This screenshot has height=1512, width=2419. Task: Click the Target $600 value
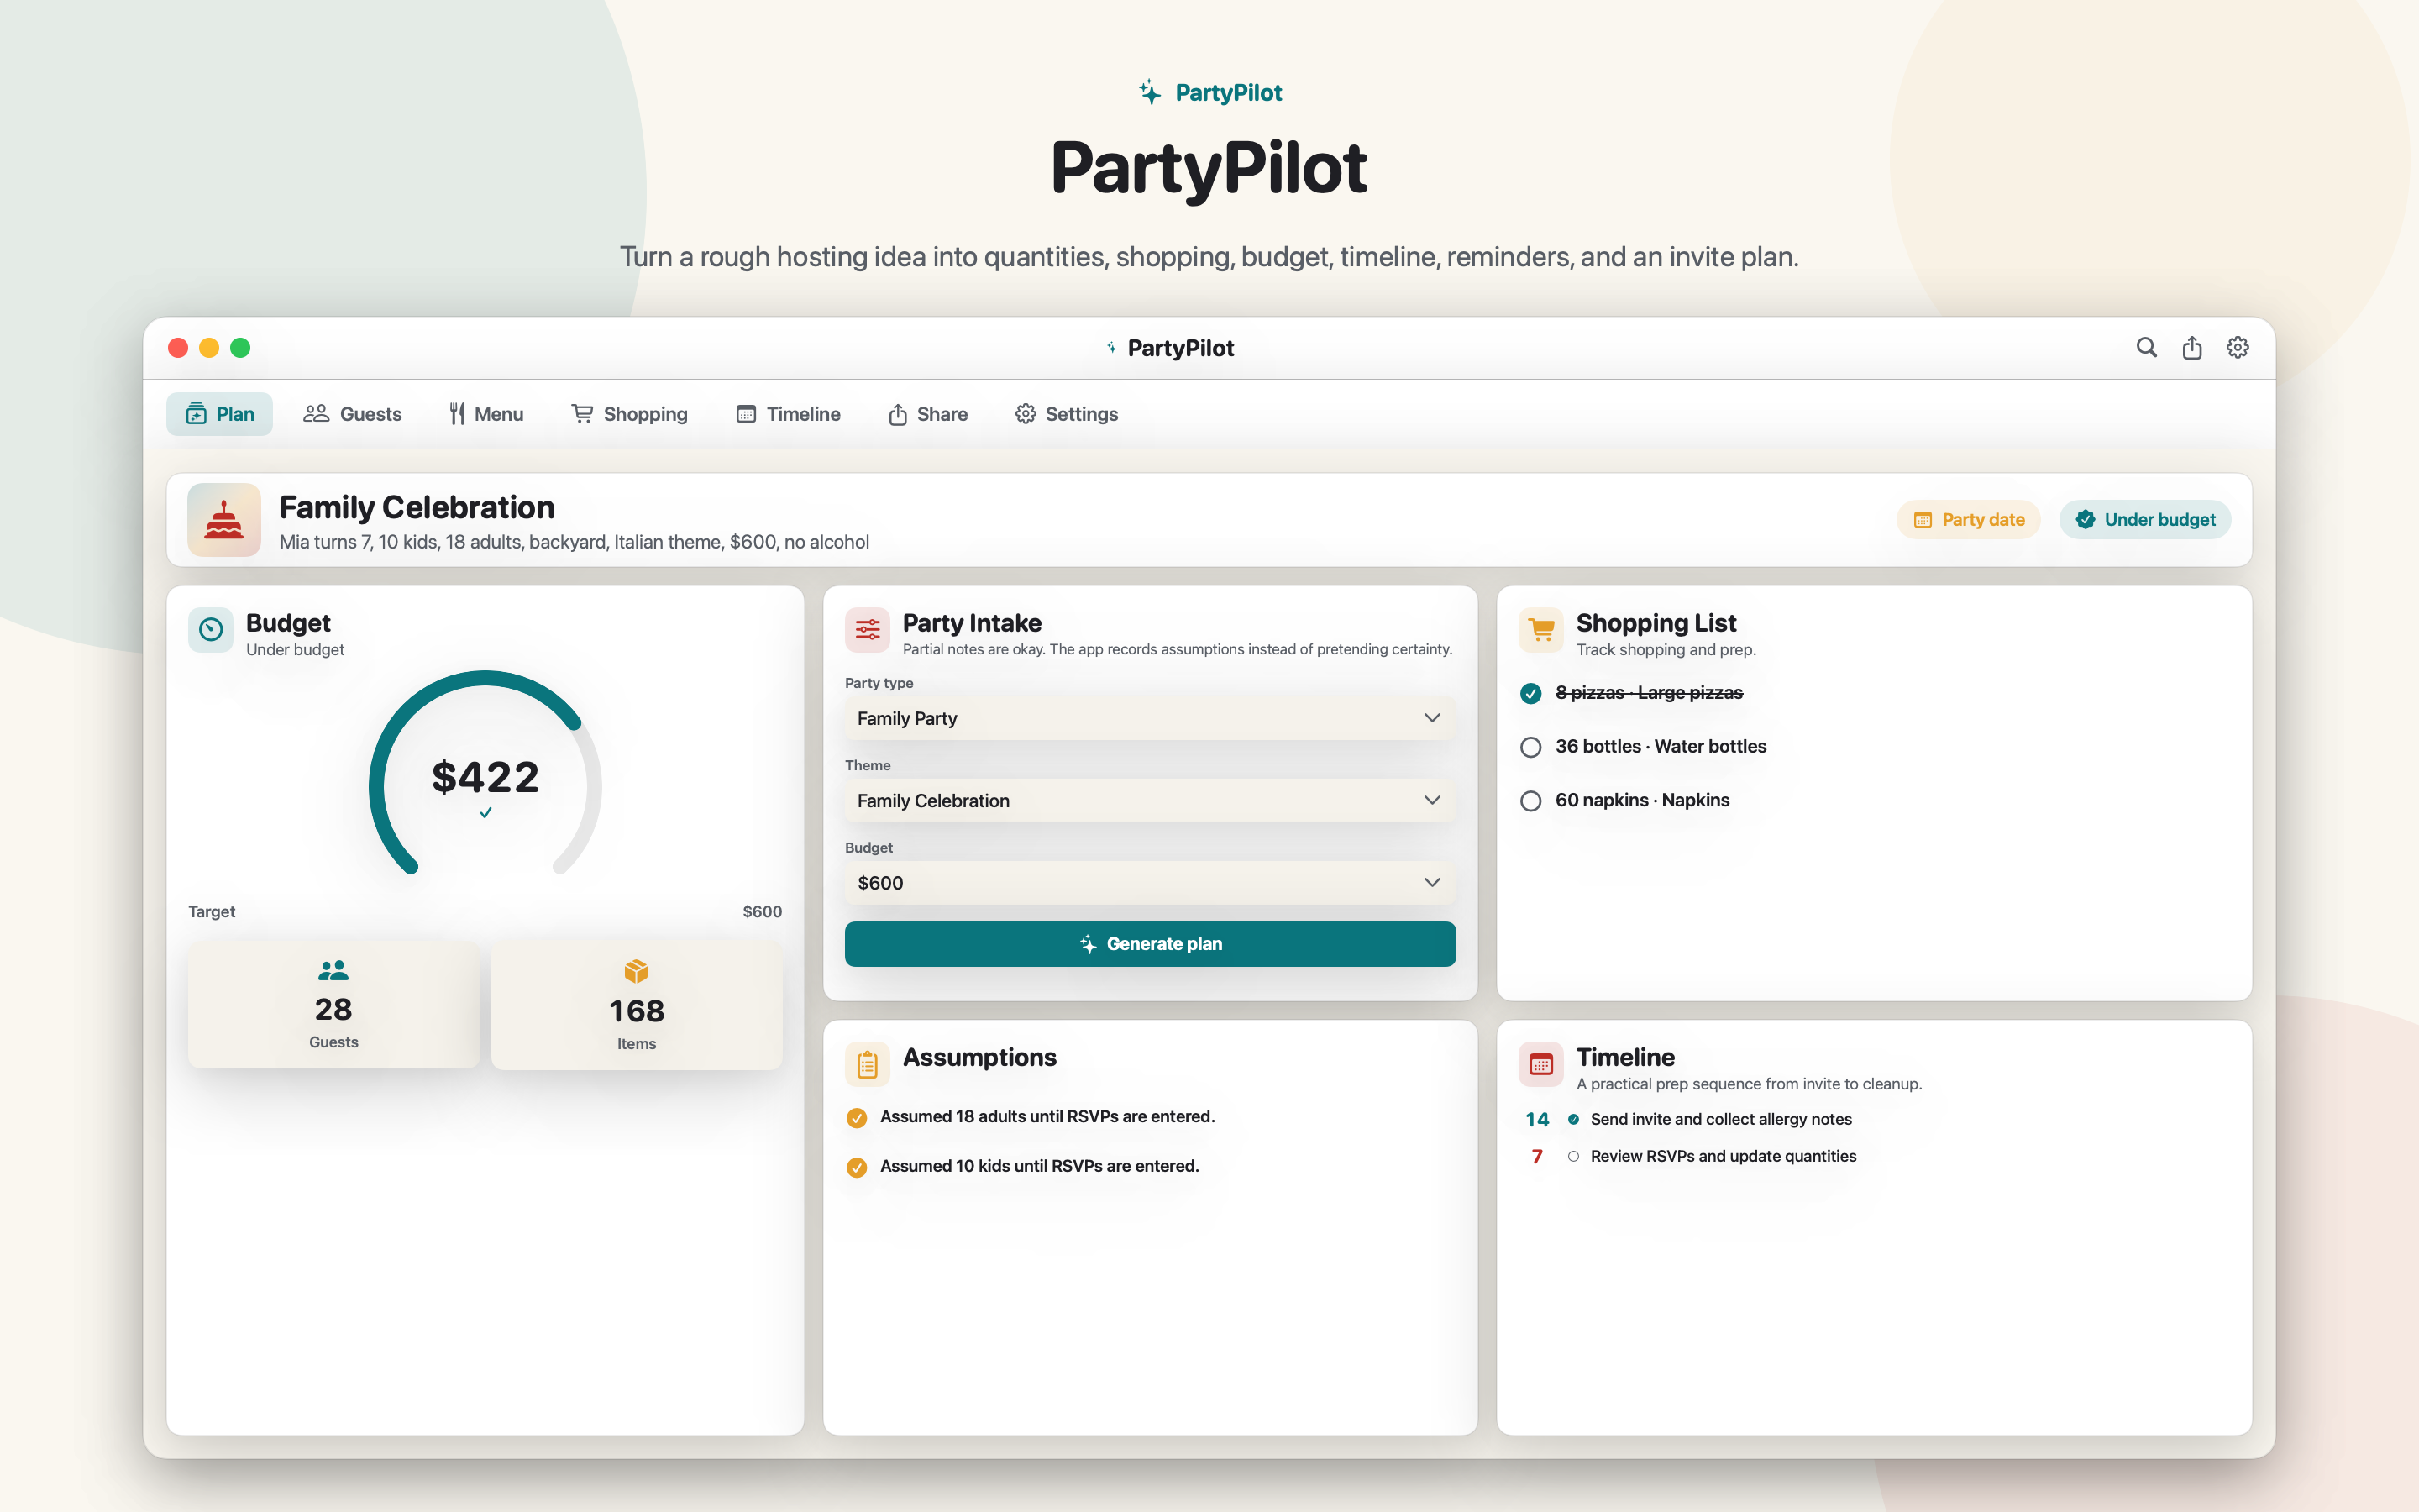click(x=762, y=912)
